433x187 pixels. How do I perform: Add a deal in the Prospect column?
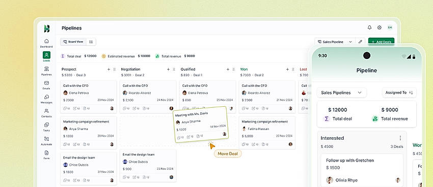tap(109, 70)
